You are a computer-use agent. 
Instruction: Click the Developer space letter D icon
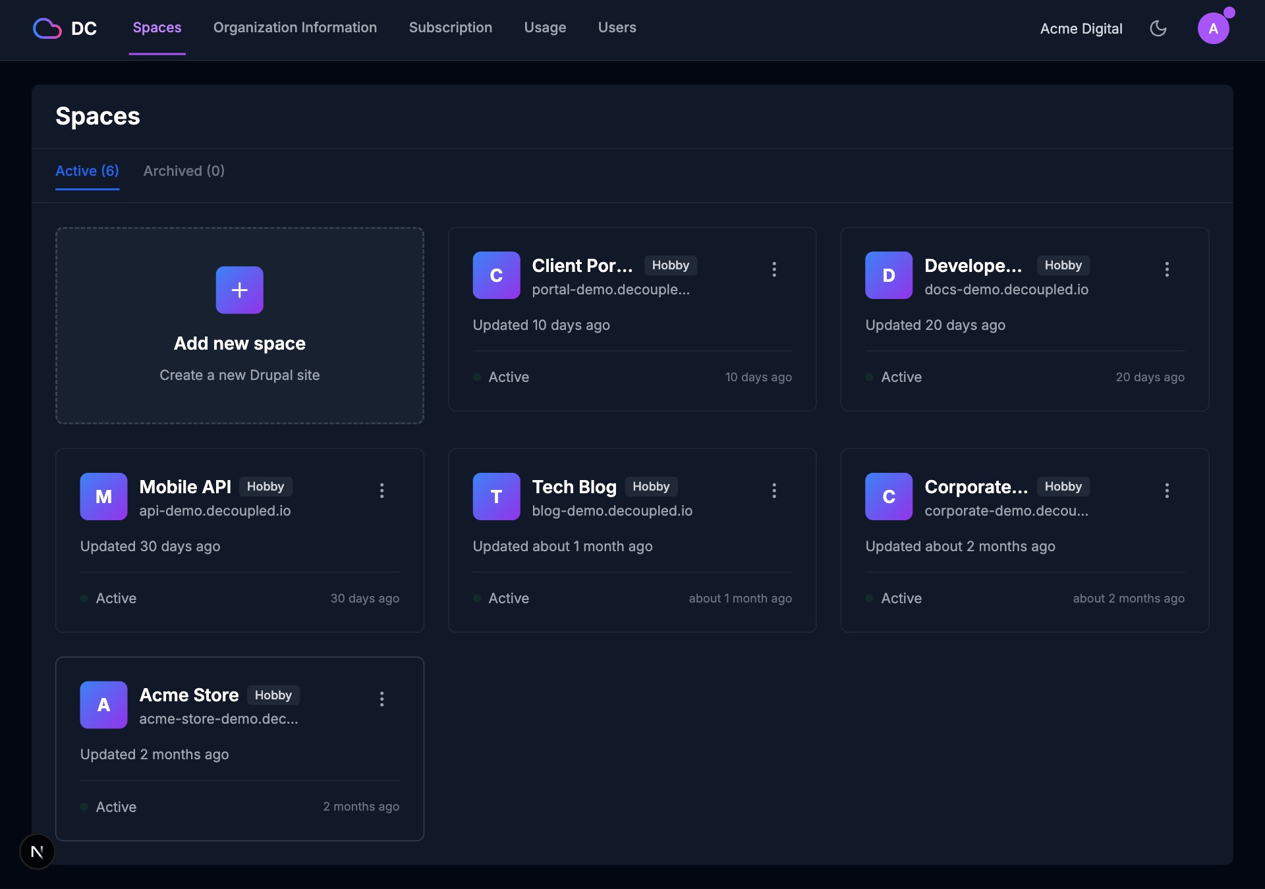point(888,275)
